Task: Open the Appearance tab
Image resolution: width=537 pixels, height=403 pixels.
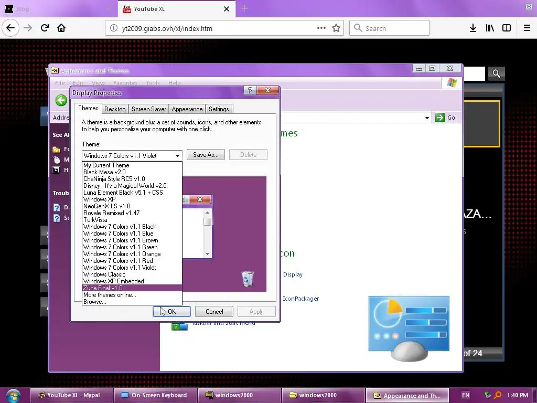Action: click(187, 109)
